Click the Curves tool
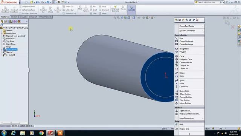 [123, 8]
